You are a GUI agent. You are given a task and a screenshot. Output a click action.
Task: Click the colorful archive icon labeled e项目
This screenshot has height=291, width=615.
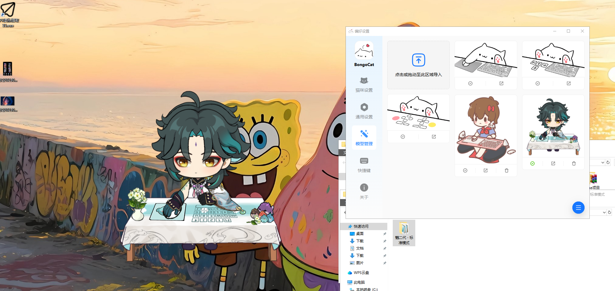point(594,181)
